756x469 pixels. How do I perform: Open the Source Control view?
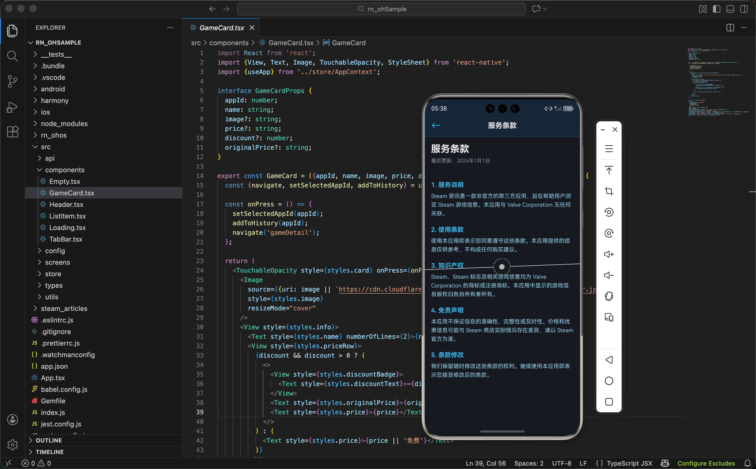click(12, 81)
